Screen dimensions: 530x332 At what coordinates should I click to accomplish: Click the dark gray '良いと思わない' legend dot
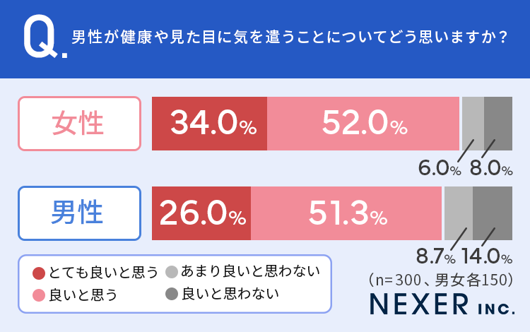click(x=171, y=293)
